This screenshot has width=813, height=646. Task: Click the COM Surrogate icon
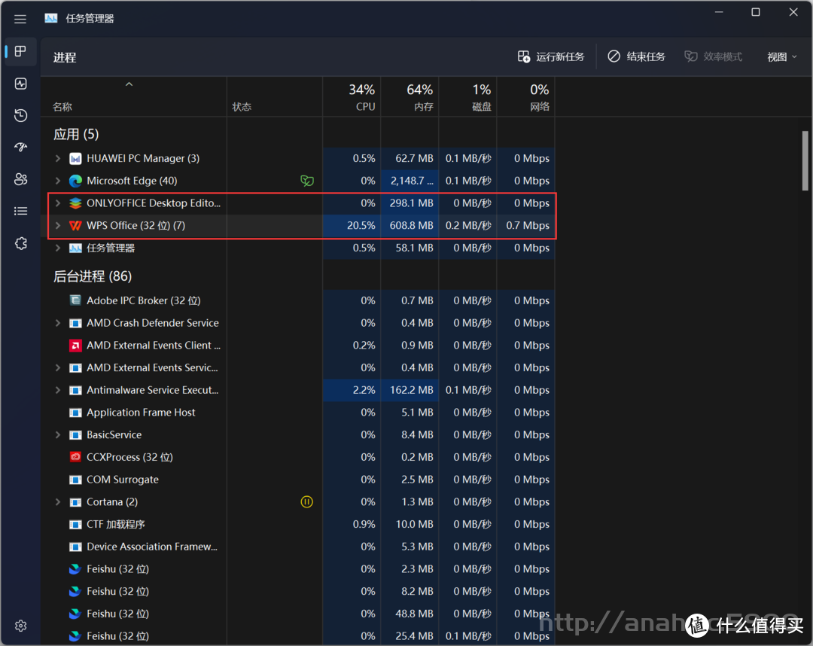[x=75, y=480]
